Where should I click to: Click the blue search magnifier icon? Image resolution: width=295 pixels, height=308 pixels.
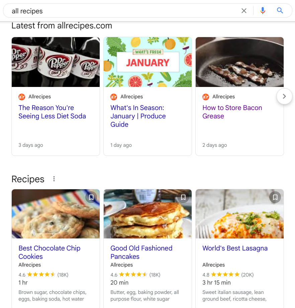click(280, 11)
